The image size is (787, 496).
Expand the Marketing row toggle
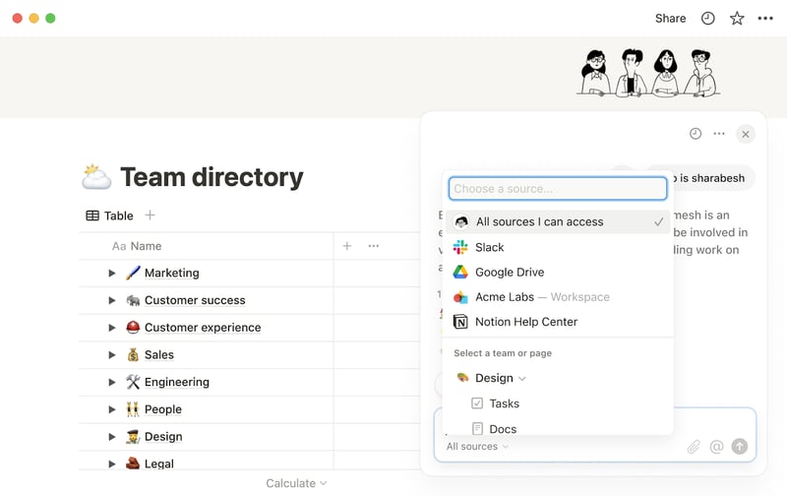coord(112,274)
